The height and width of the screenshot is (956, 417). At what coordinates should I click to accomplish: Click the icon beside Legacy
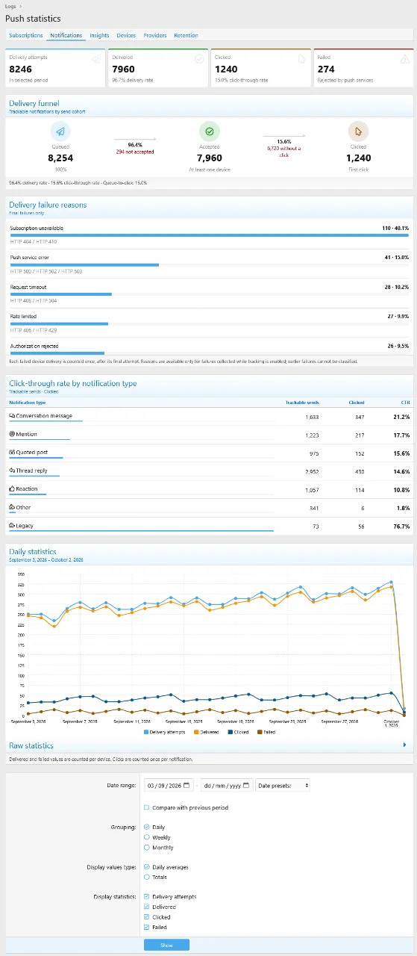click(x=12, y=526)
